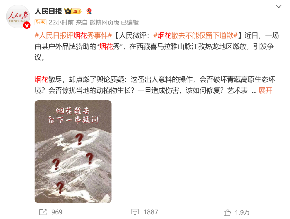This screenshot has height=219, width=290.
Task: Click the repost count 969
Action: 57,212
